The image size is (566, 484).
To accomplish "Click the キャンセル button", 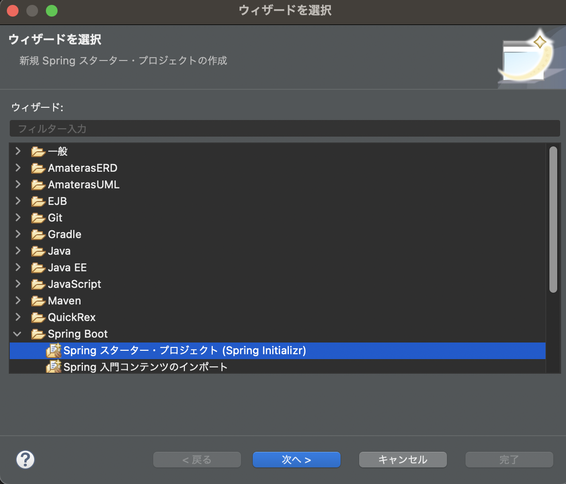I will click(403, 459).
